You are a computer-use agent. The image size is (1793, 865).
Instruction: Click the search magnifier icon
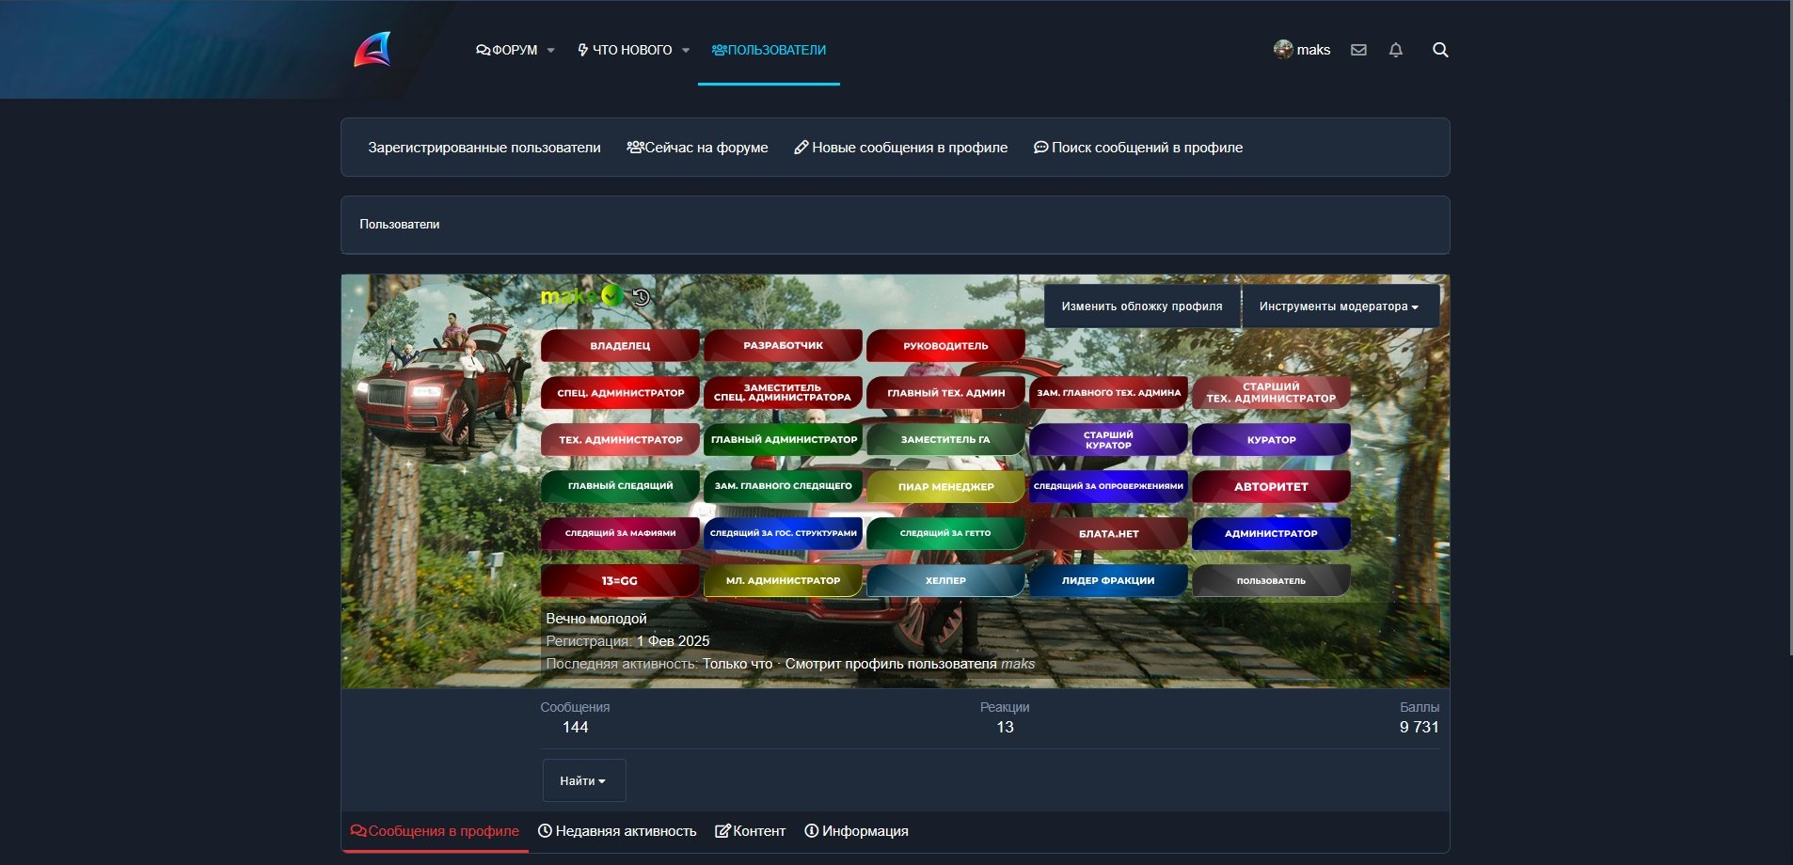coord(1440,50)
